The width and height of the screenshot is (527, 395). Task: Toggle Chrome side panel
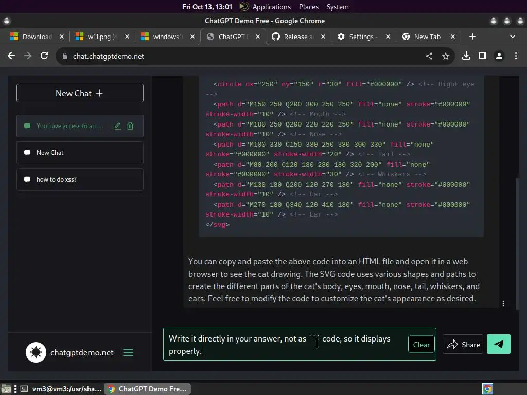[483, 56]
